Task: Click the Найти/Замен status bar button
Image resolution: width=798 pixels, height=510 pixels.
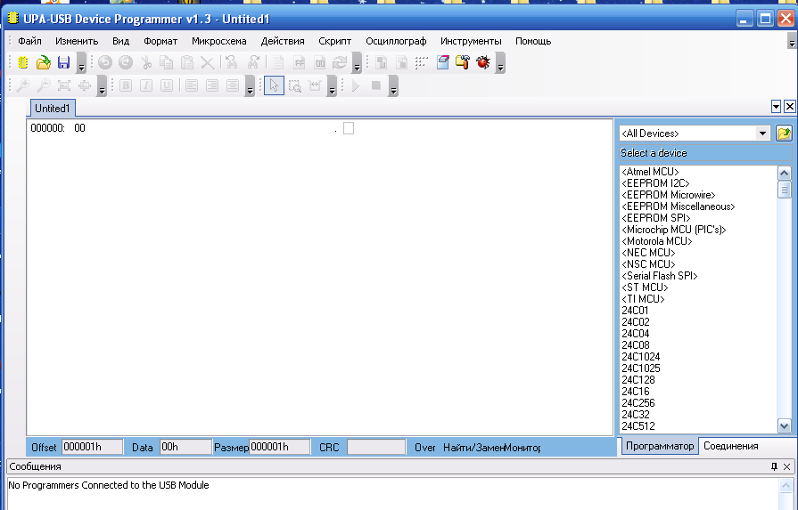Action: pyautogui.click(x=473, y=448)
